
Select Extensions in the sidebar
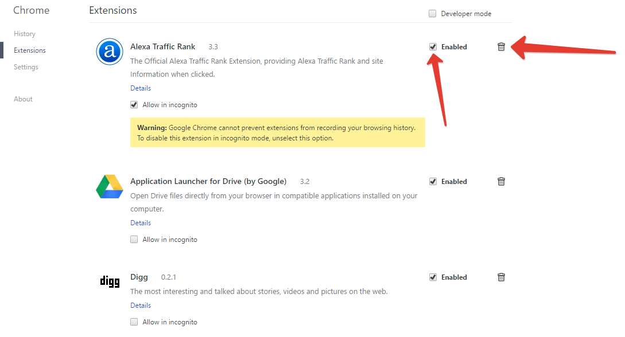tap(30, 50)
